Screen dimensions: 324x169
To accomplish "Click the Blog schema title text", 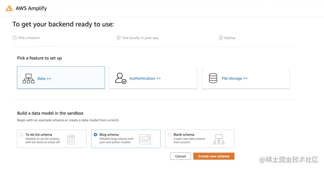I will point(109,134).
